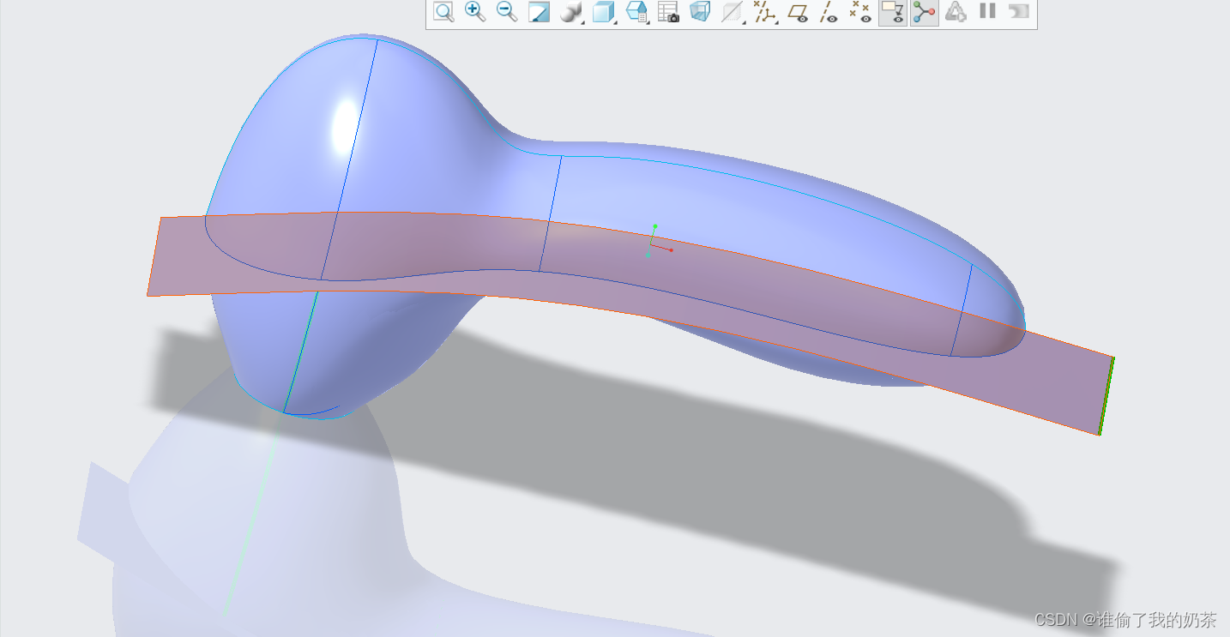The height and width of the screenshot is (637, 1230).
Task: Disable annotation display
Action: pyautogui.click(x=893, y=12)
